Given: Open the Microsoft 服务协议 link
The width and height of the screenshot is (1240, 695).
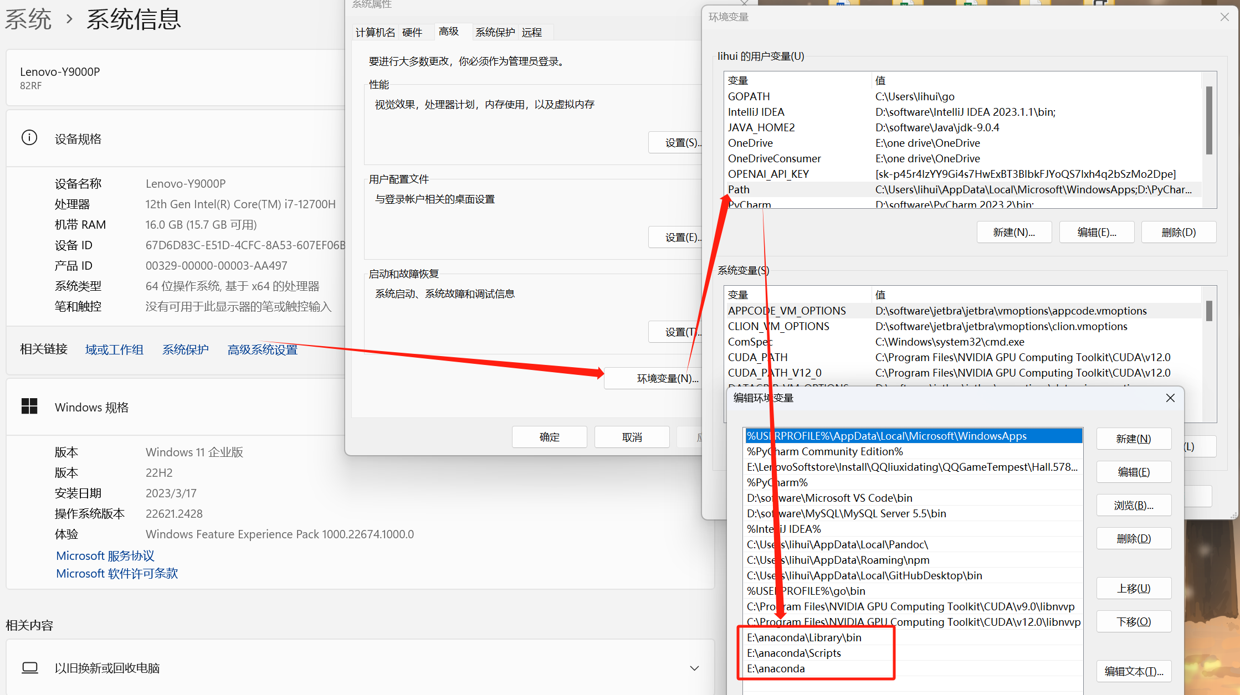Looking at the screenshot, I should click(105, 555).
